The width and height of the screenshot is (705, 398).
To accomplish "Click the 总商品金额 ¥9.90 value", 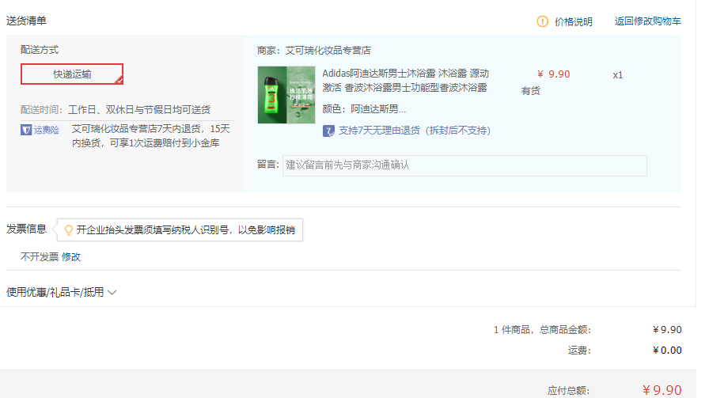I will (x=667, y=330).
